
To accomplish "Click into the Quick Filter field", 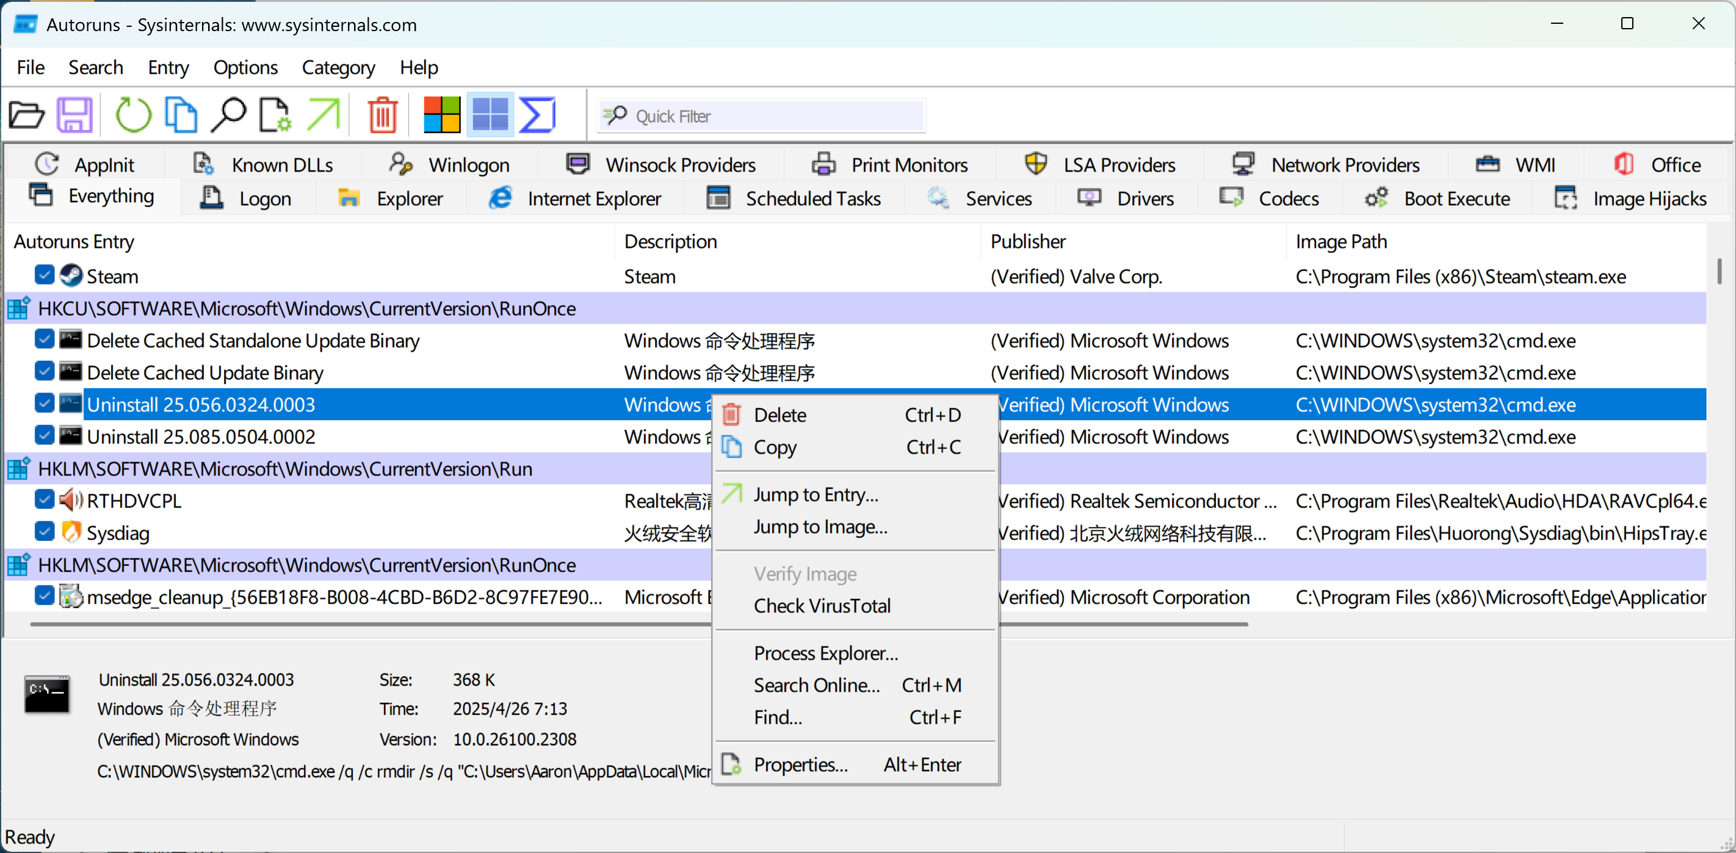I will pyautogui.click(x=762, y=116).
